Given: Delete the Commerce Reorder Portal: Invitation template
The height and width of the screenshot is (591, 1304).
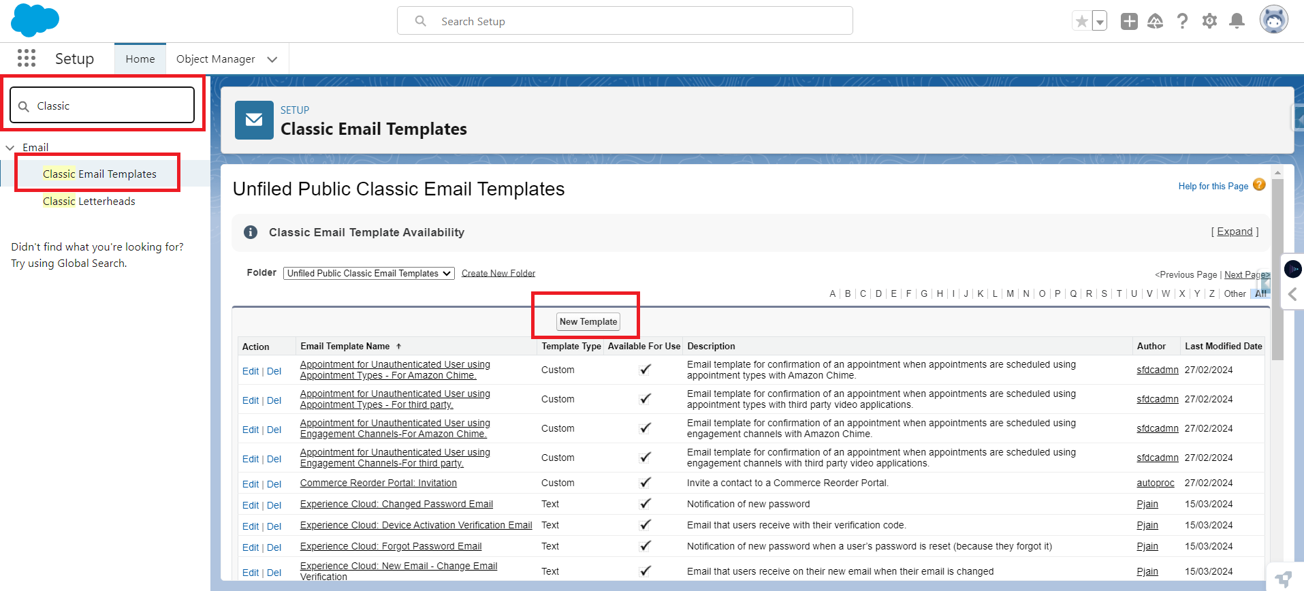Looking at the screenshot, I should (x=274, y=484).
